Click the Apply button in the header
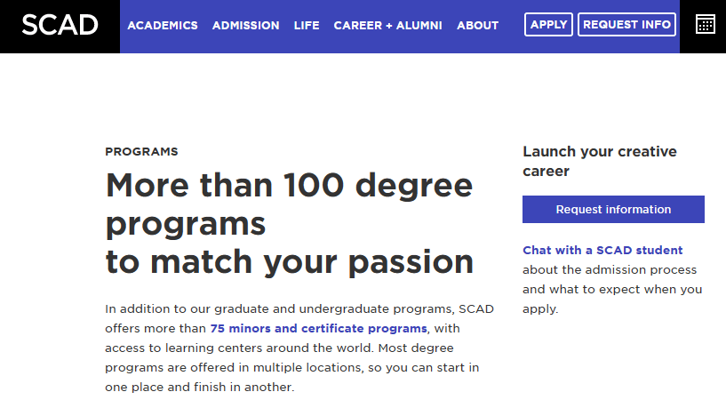726x416 pixels. tap(548, 25)
